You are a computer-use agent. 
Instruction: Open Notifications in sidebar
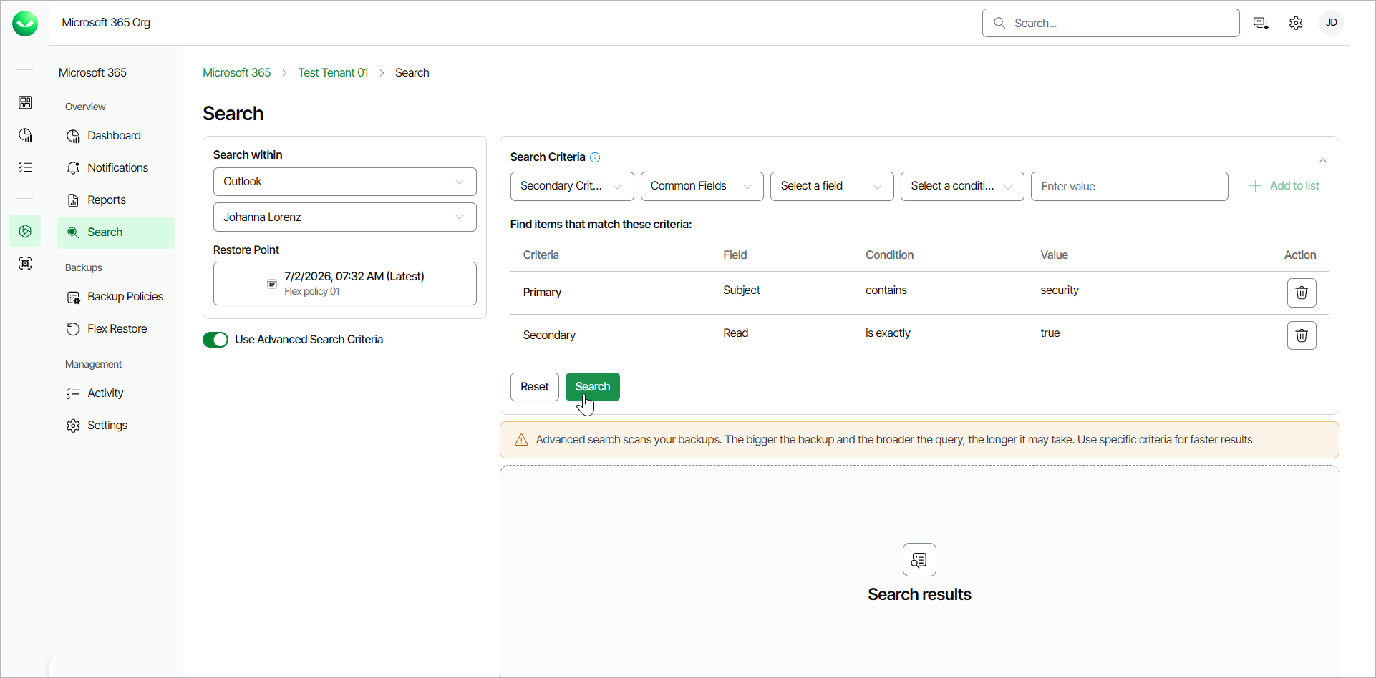116,168
